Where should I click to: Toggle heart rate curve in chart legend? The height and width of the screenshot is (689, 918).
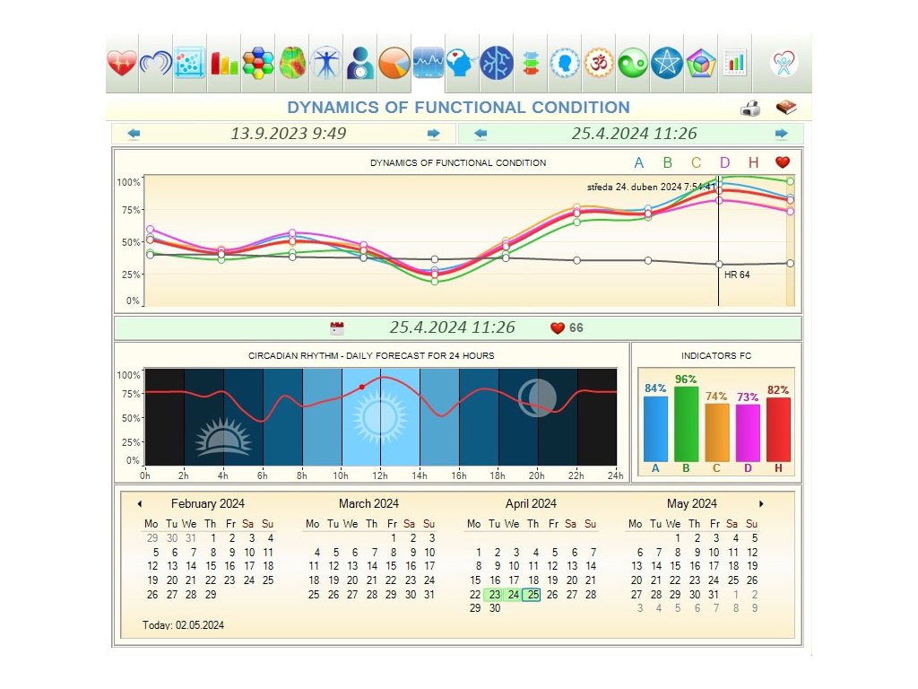coord(782,162)
